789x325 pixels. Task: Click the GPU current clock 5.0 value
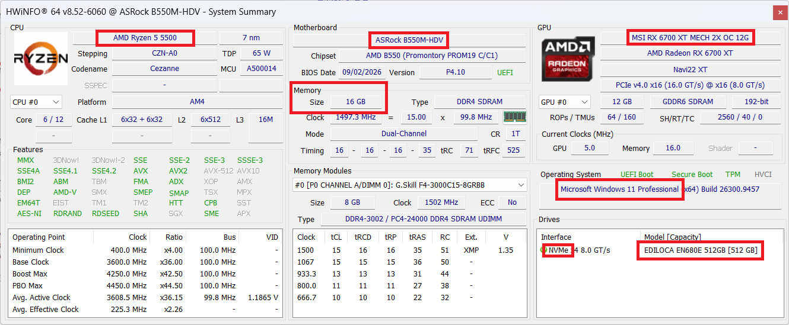coord(589,148)
